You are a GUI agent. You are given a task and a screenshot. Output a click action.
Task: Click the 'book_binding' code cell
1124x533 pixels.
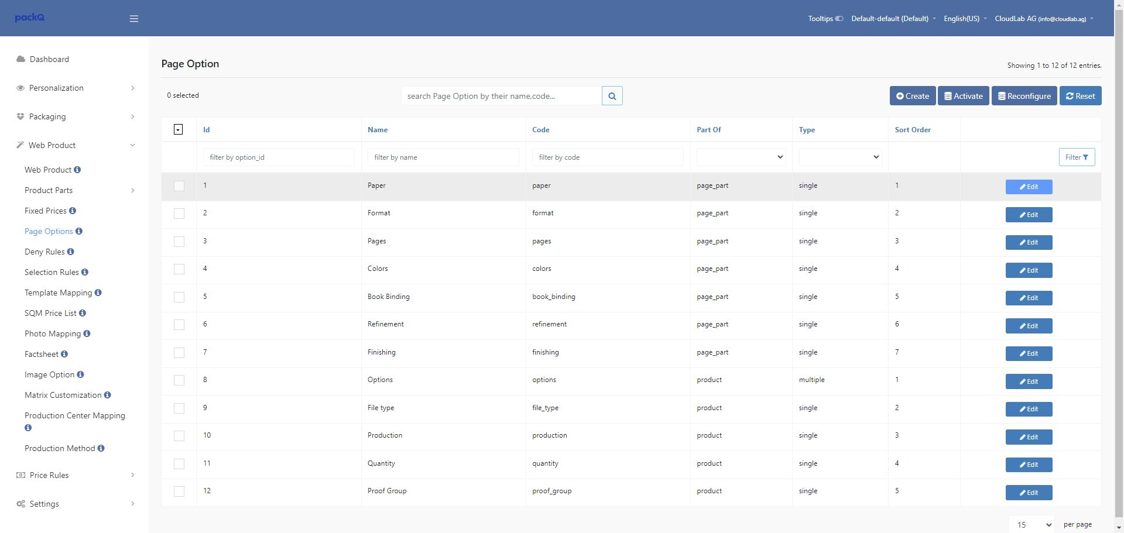(554, 297)
